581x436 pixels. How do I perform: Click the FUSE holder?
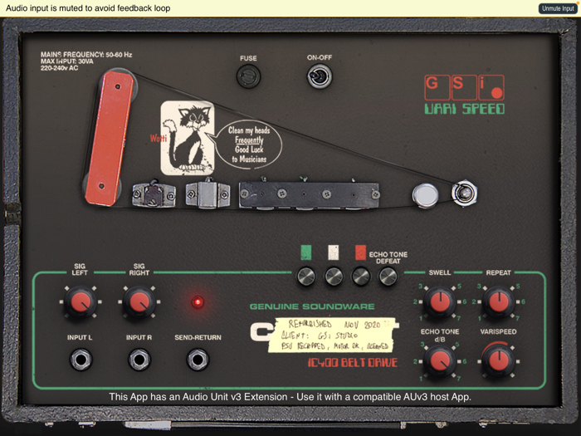point(248,76)
